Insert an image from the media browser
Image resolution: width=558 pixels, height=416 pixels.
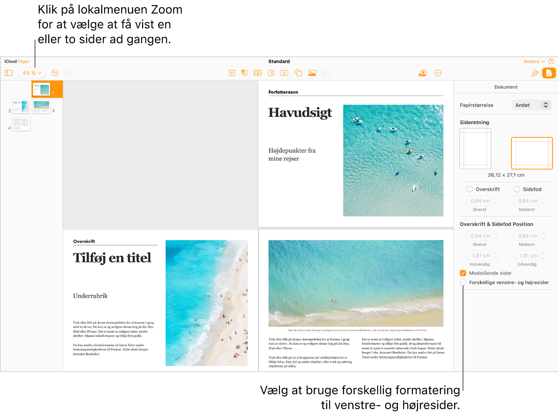click(x=312, y=73)
